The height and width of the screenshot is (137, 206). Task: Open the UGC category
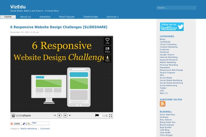(x=162, y=90)
